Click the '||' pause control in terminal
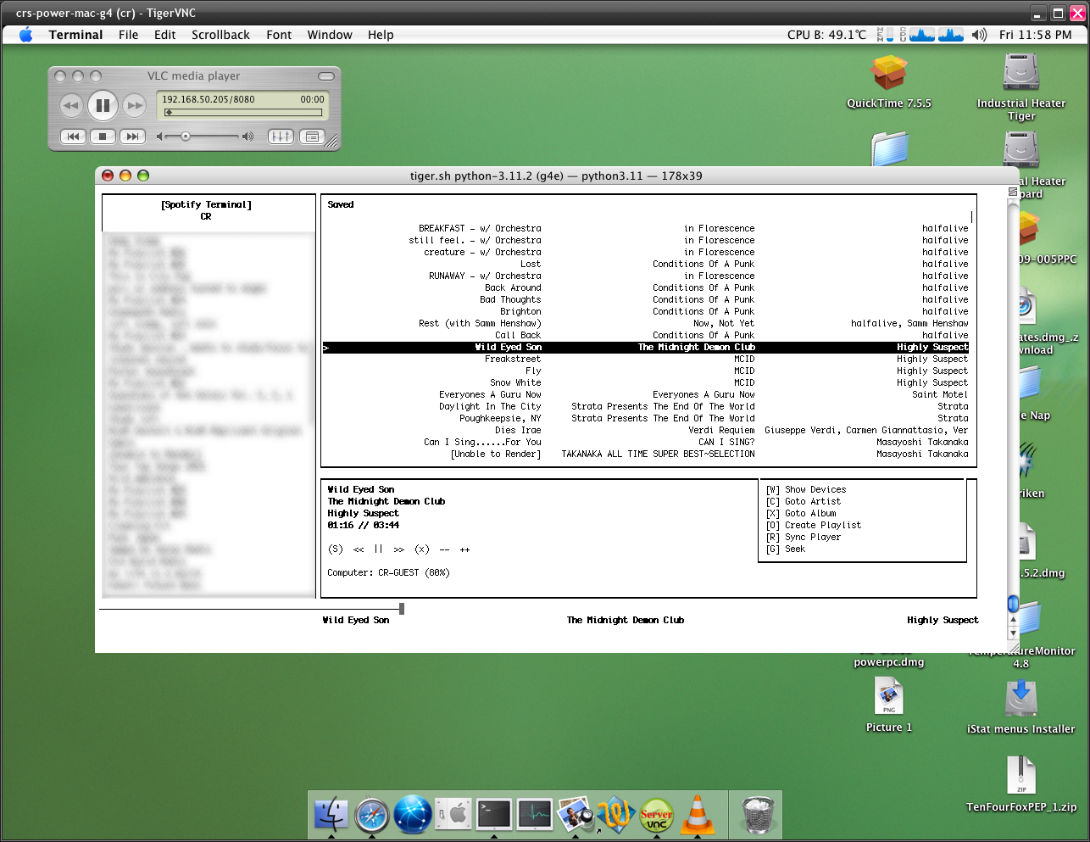This screenshot has width=1090, height=842. point(379,549)
